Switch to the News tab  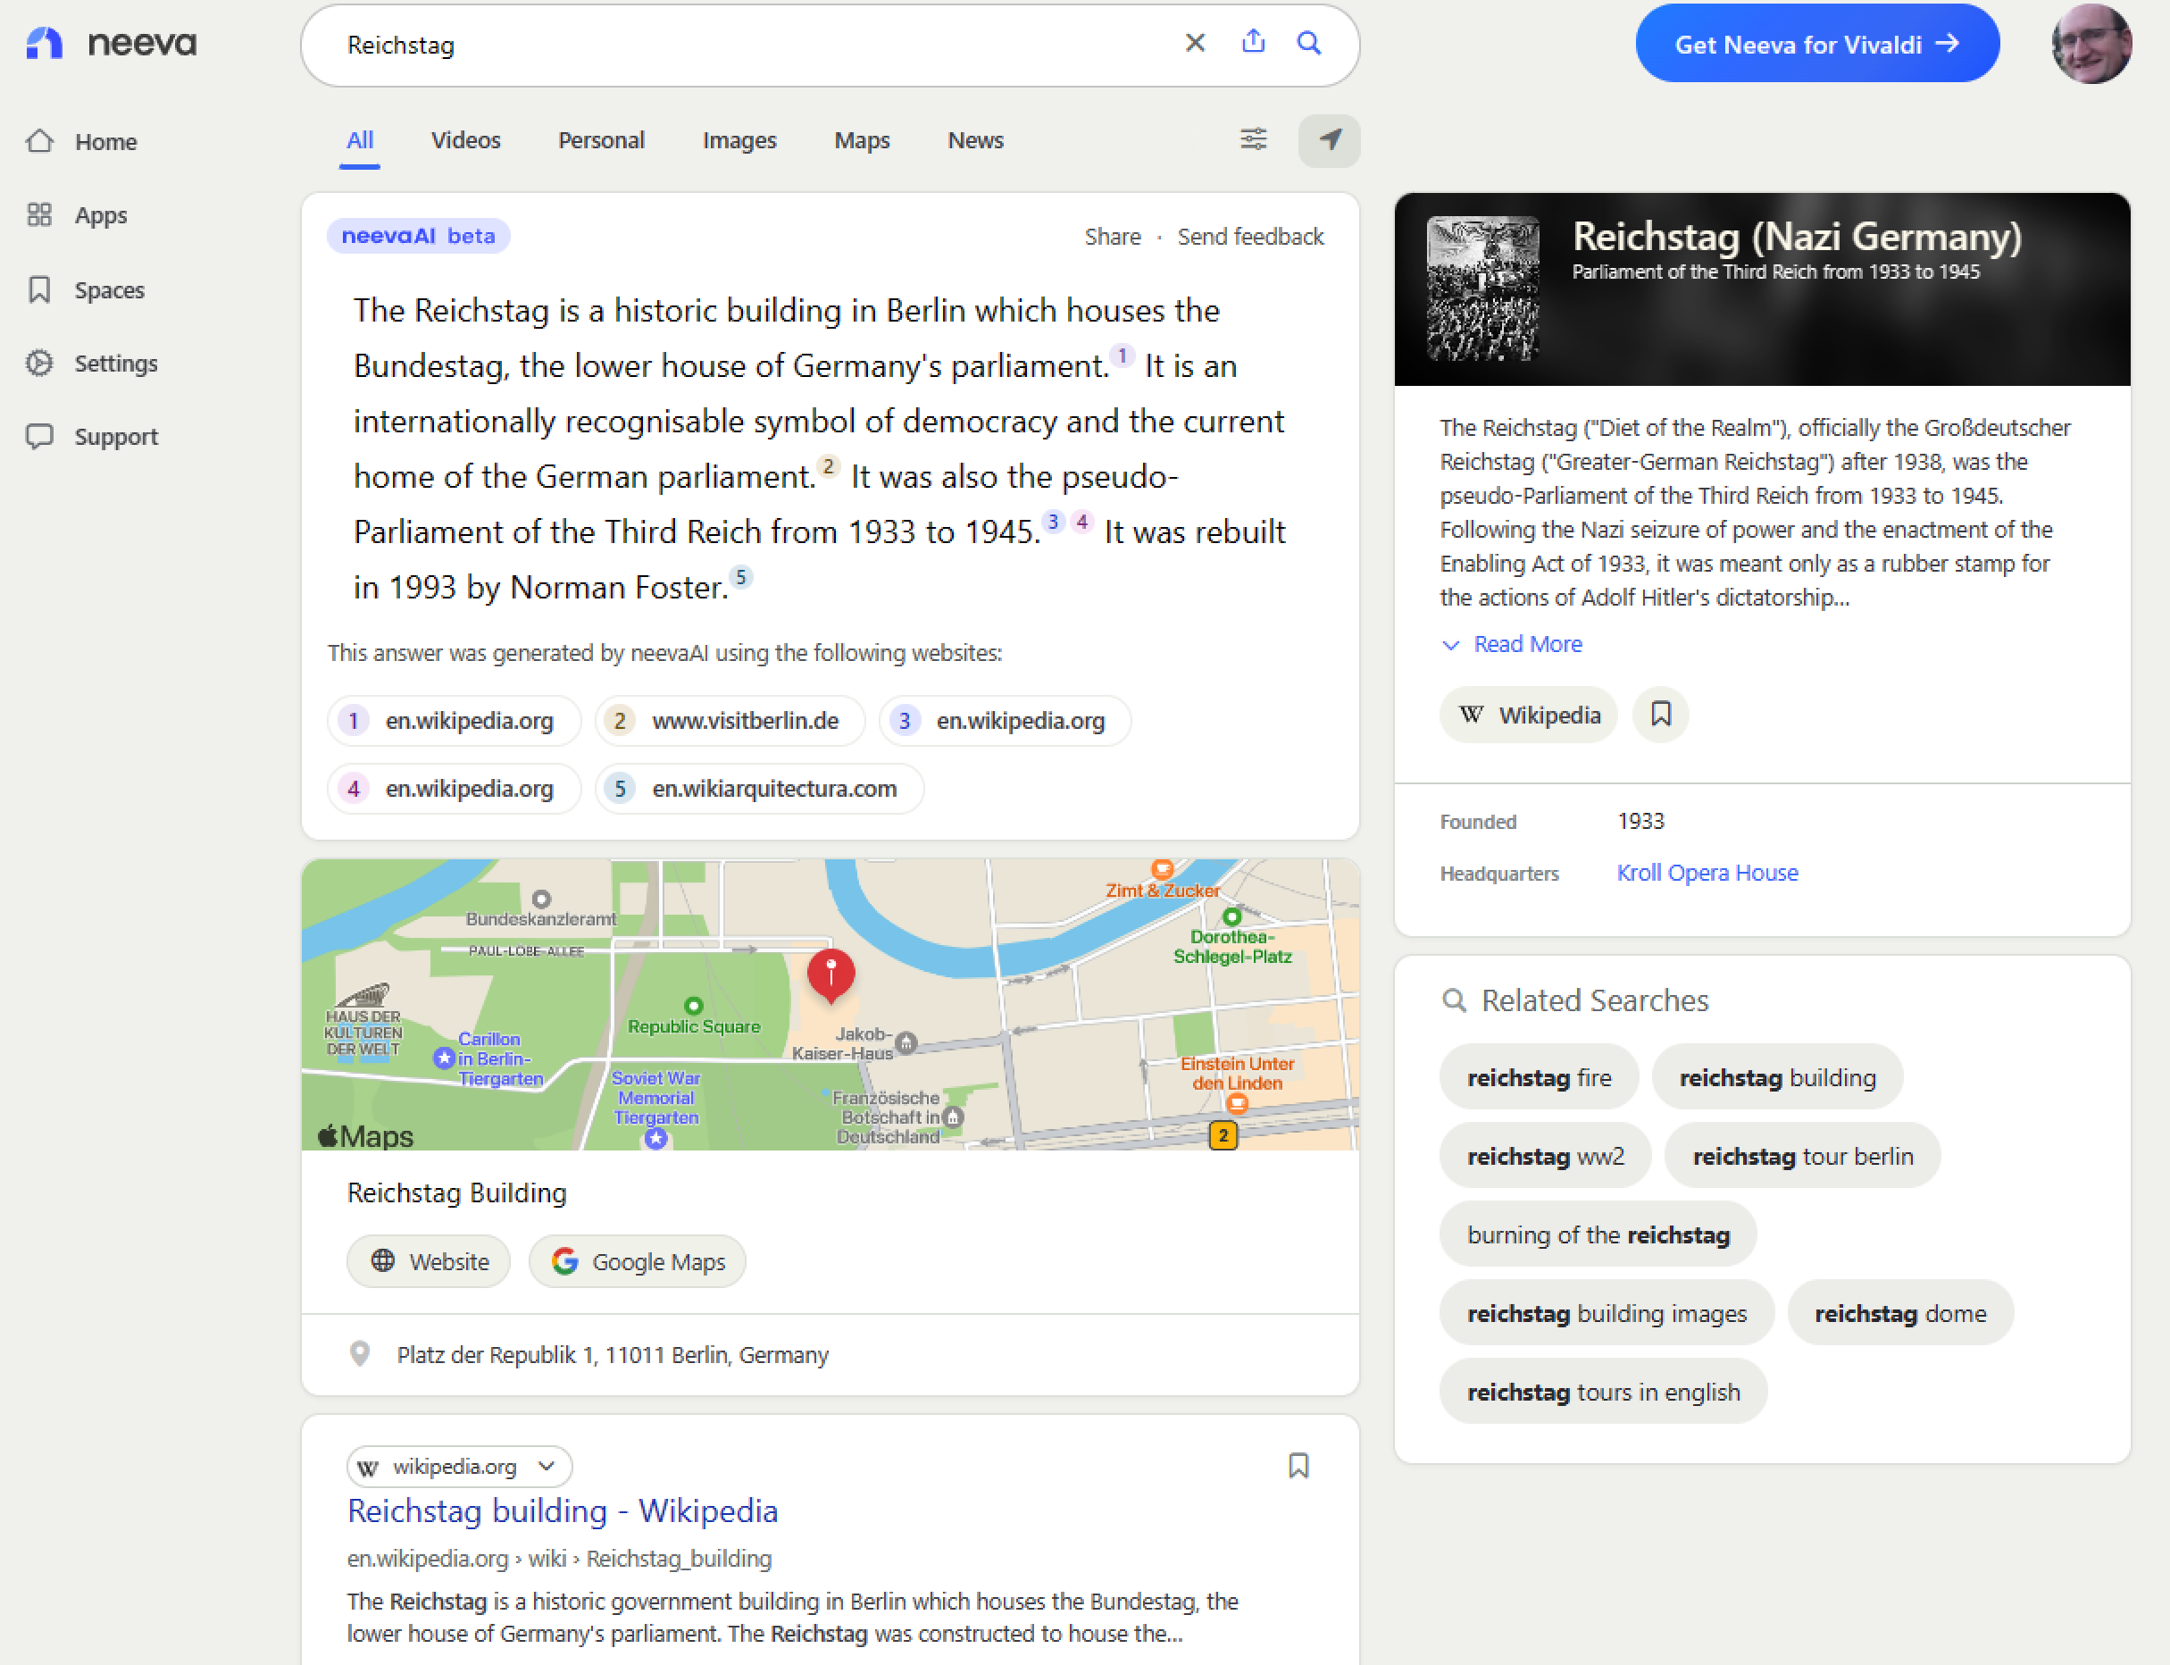(975, 141)
